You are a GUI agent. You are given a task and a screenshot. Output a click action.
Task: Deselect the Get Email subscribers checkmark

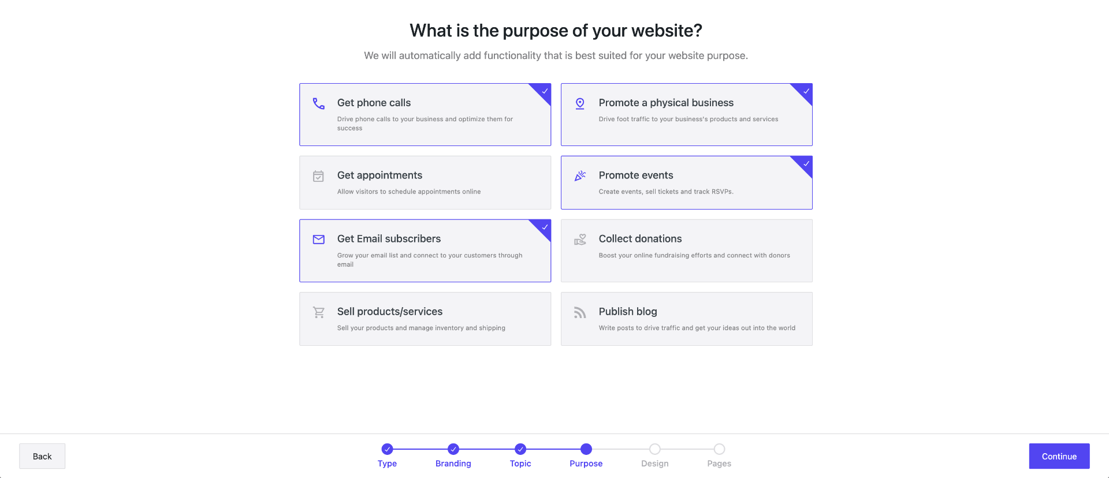544,227
